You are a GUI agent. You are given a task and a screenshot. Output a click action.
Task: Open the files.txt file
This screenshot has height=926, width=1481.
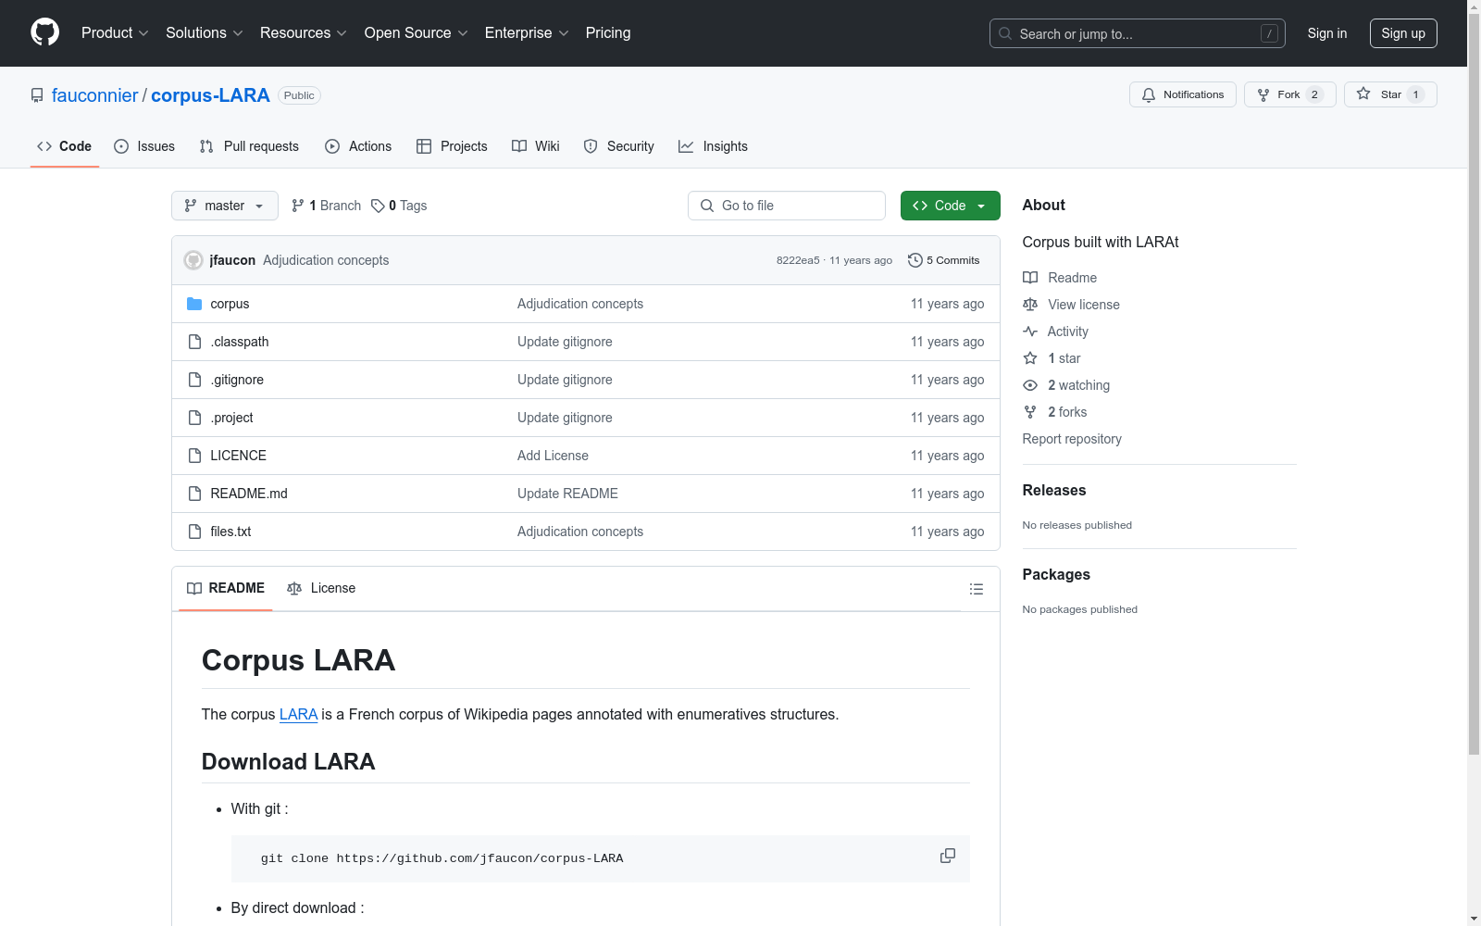coord(230,532)
